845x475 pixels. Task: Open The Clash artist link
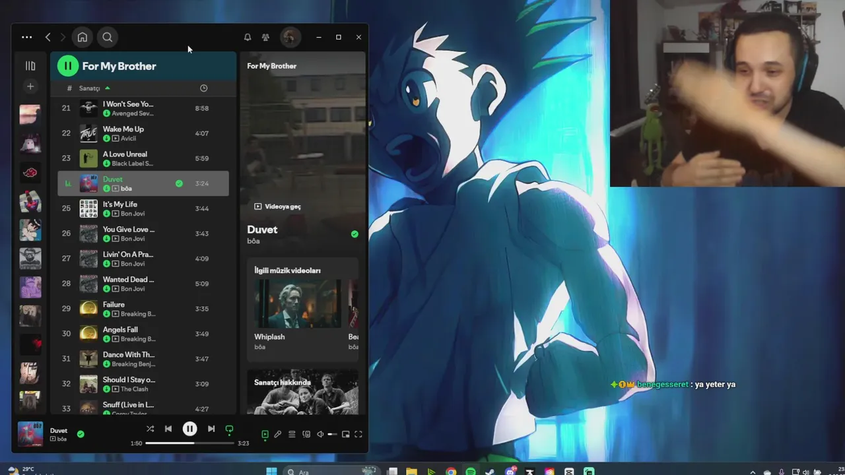click(x=135, y=389)
